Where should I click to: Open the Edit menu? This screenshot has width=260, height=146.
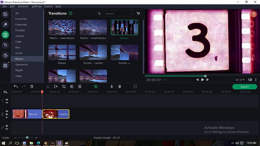click(12, 6)
